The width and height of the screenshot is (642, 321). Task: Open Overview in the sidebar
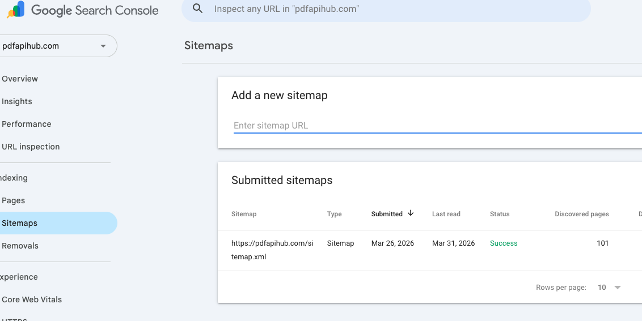20,79
